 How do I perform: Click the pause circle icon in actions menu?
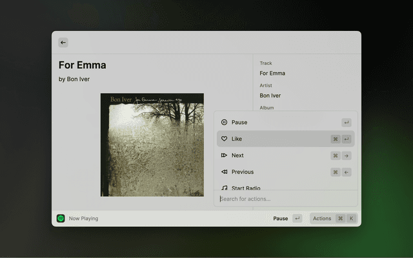tap(224, 123)
